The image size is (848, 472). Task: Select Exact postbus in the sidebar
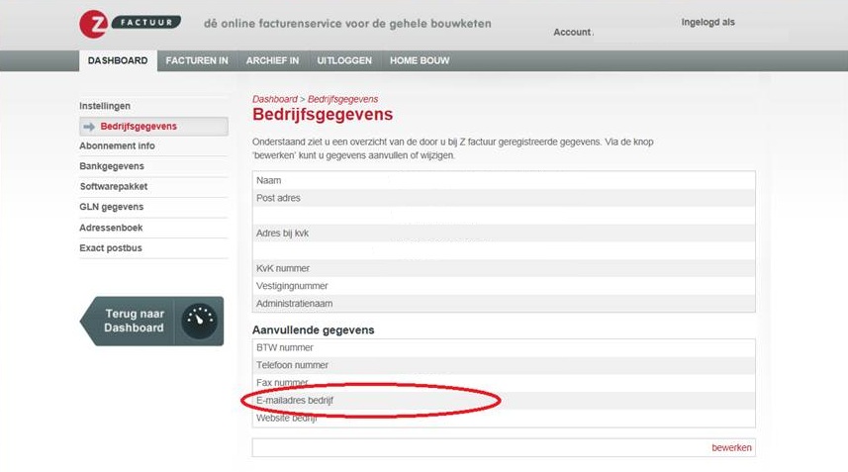pyautogui.click(x=111, y=247)
